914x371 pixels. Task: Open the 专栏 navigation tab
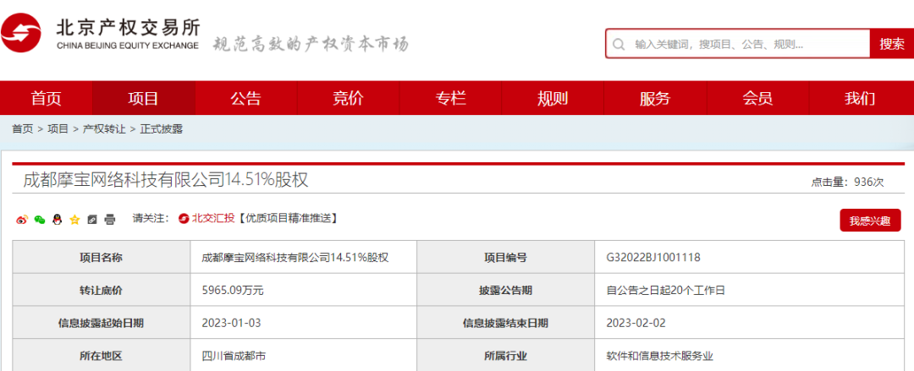450,98
